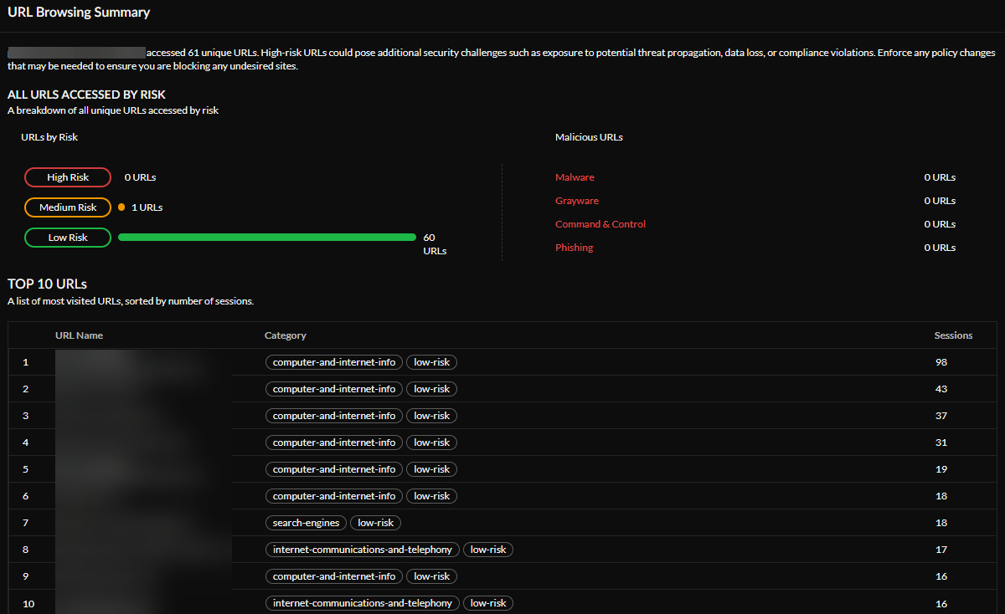Viewport: 1005px width, 614px height.
Task: Click the 17 sessions value
Action: click(941, 550)
